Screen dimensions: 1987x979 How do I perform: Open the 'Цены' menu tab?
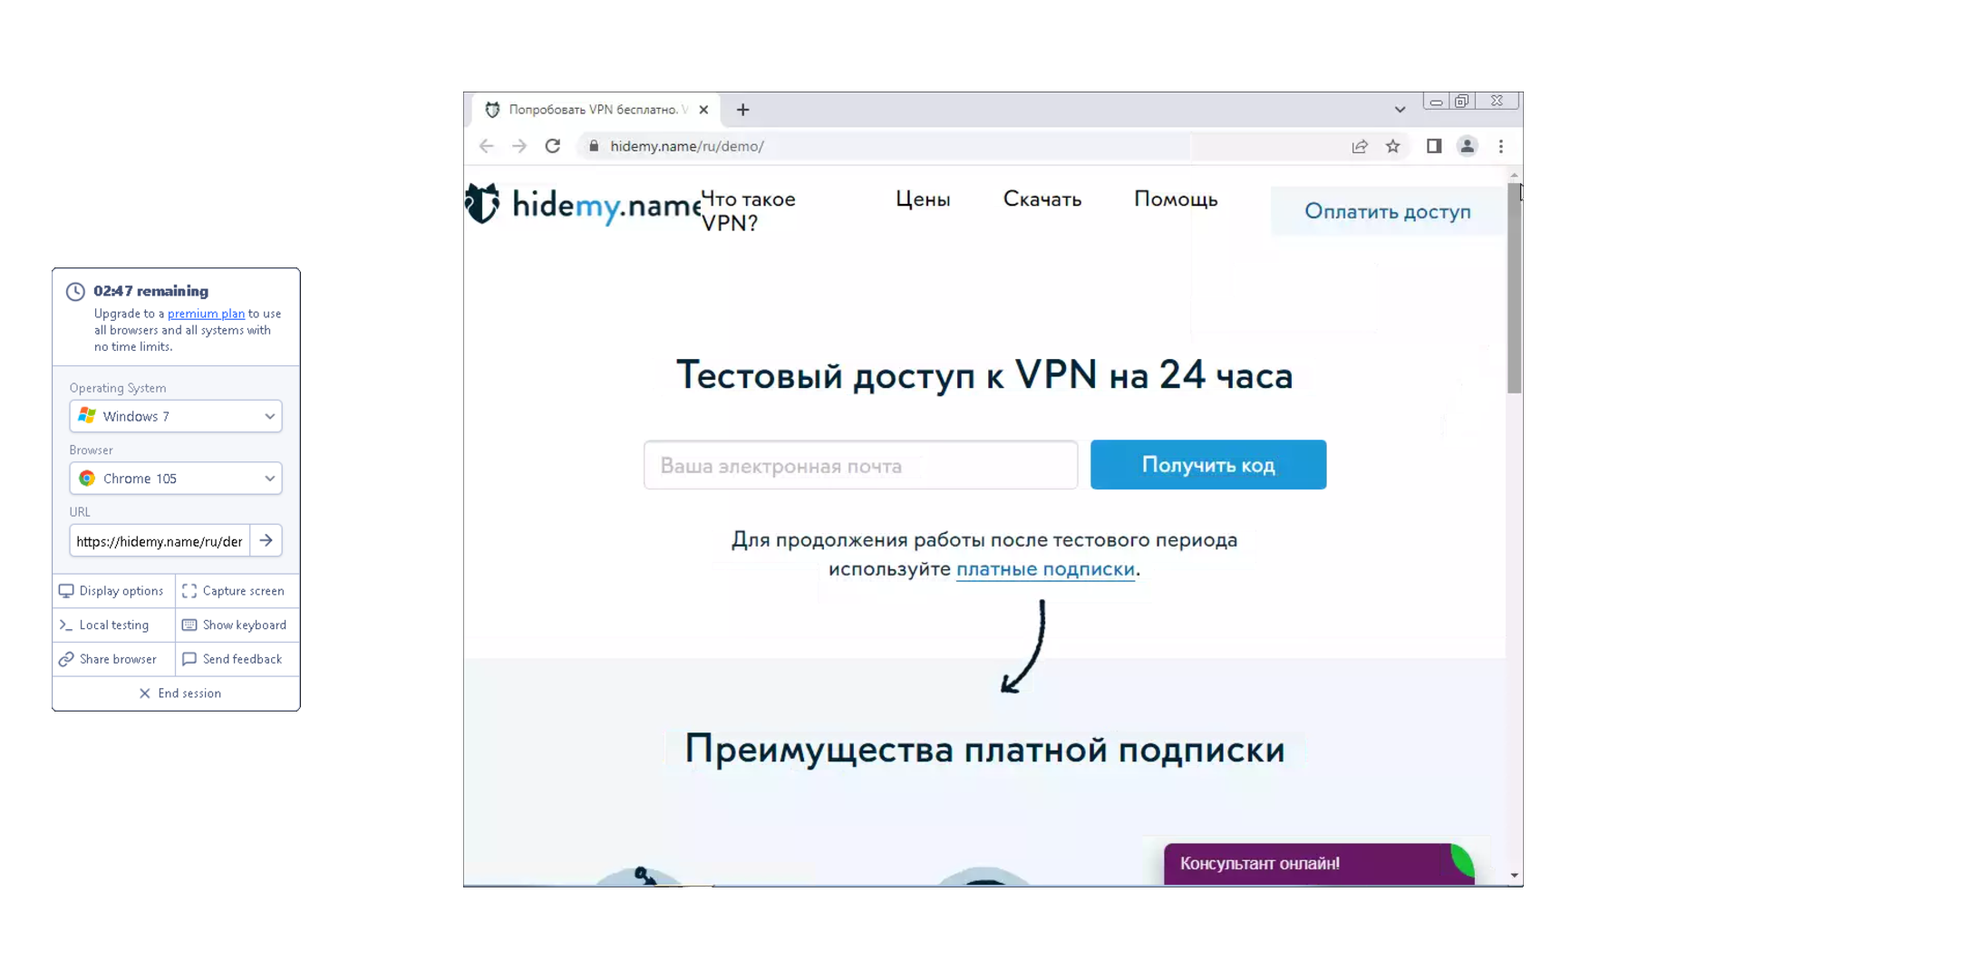point(923,198)
